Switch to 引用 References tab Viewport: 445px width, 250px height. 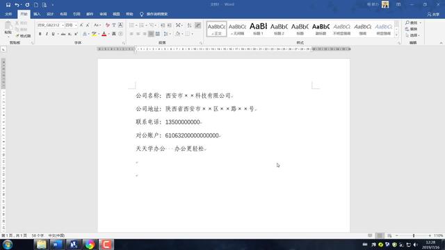pos(76,14)
